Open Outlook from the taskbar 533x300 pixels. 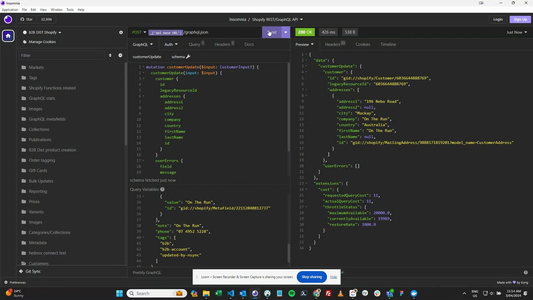243,293
